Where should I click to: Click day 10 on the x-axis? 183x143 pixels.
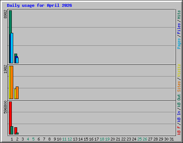point(59,139)
